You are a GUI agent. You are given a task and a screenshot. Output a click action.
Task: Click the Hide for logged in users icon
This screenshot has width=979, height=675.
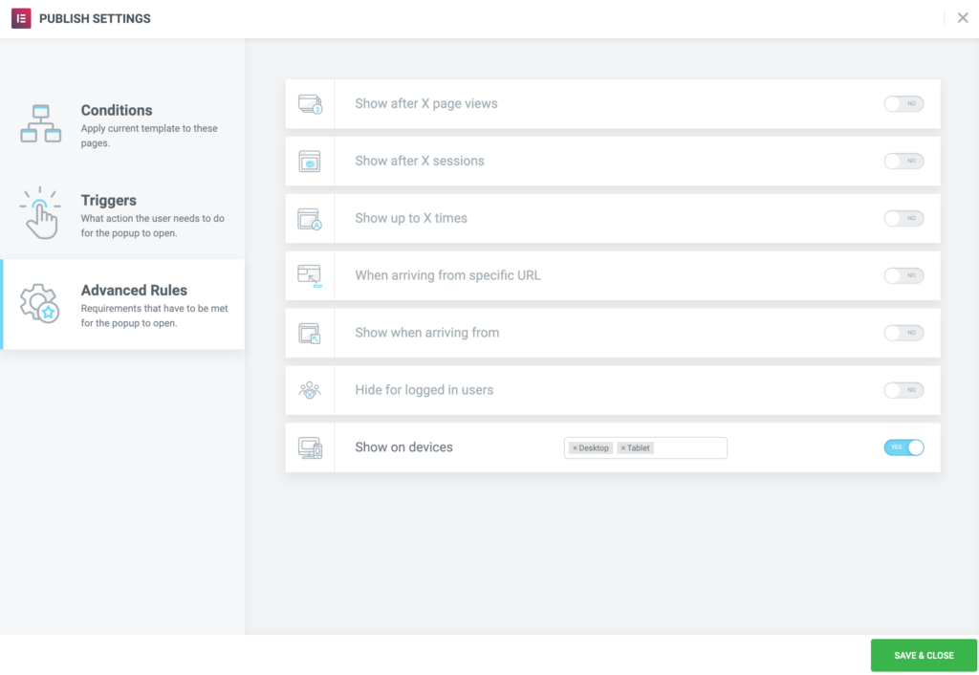coord(310,390)
